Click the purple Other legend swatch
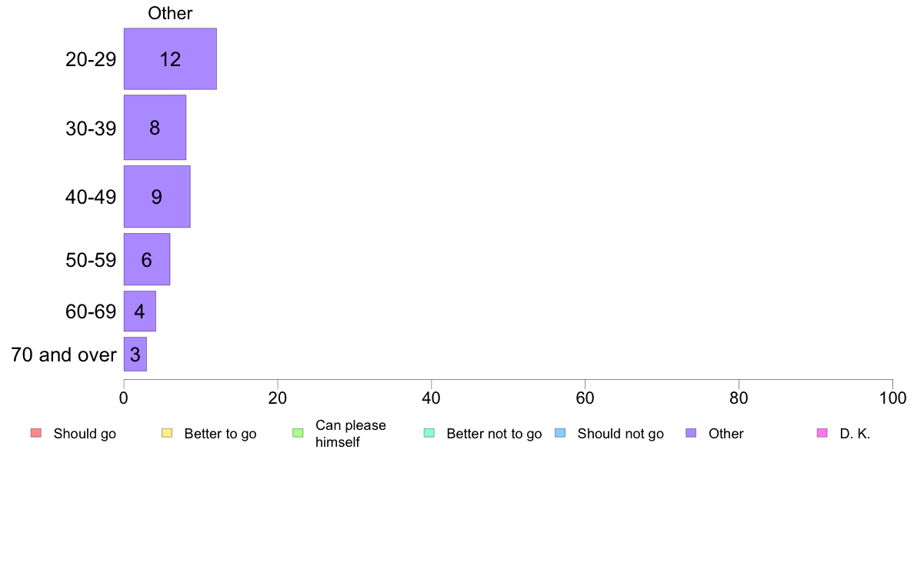This screenshot has width=914, height=566. click(692, 433)
